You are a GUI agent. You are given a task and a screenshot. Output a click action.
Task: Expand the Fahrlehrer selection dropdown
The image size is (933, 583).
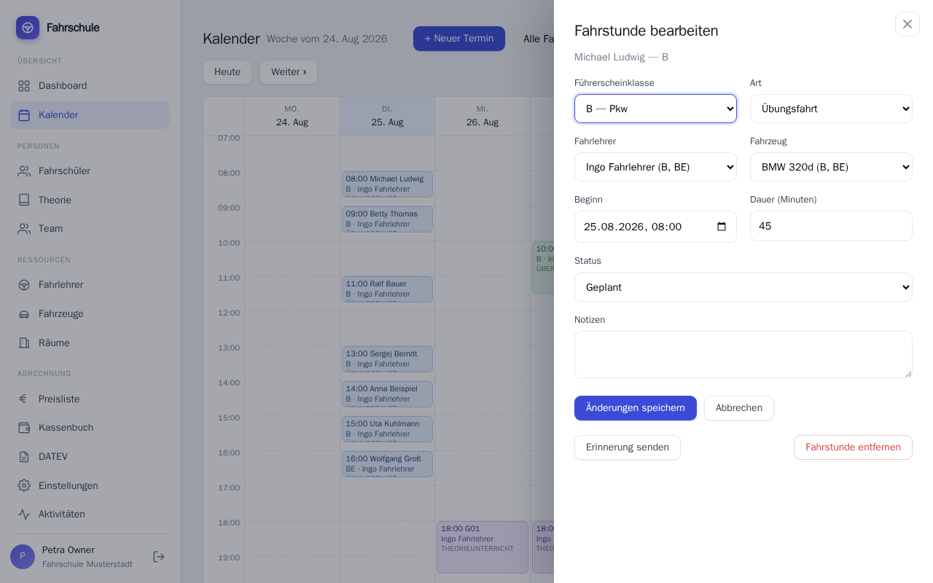(x=655, y=167)
